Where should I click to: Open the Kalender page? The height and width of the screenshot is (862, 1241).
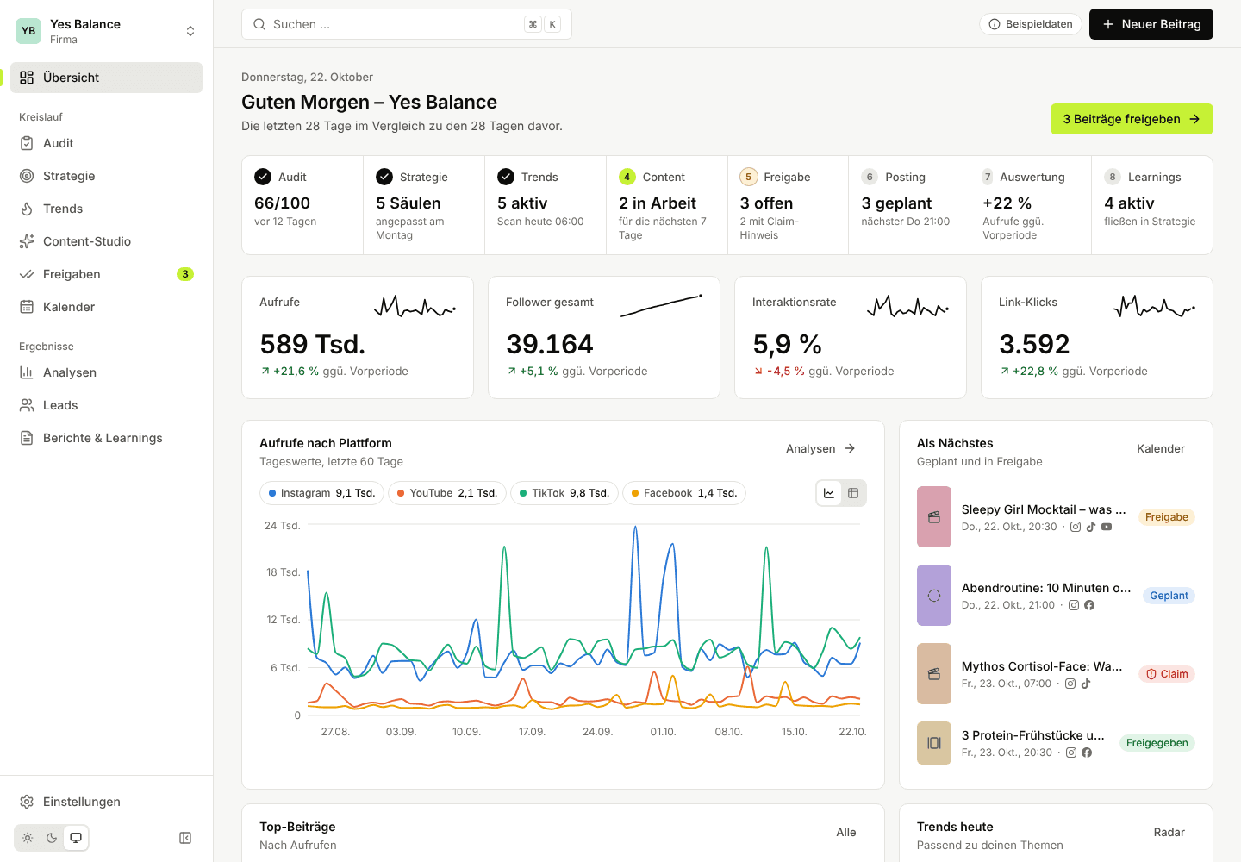[106, 307]
